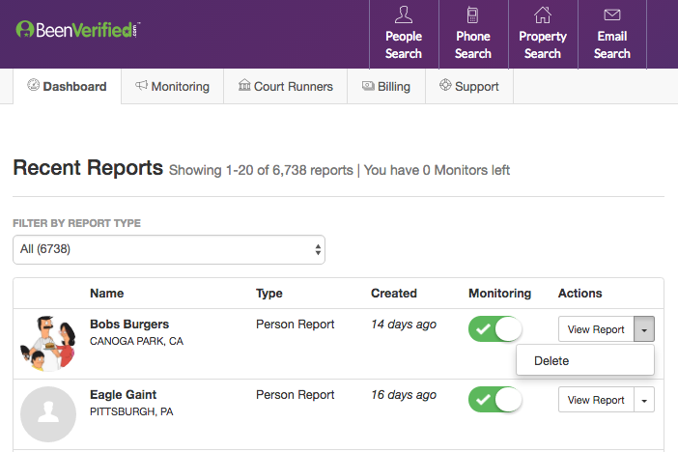Click the CANOGA PARK, CA location
The image size is (678, 452).
click(x=136, y=341)
